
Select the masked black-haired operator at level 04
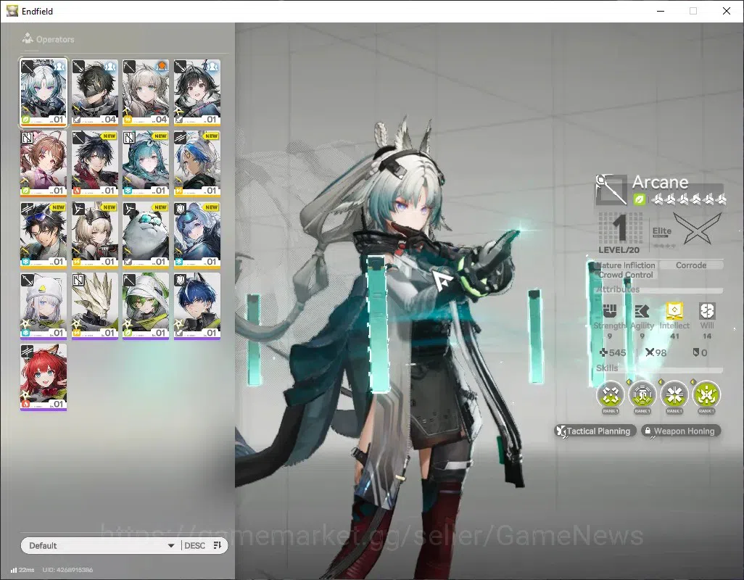[94, 93]
